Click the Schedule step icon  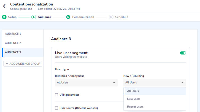[x=111, y=17]
